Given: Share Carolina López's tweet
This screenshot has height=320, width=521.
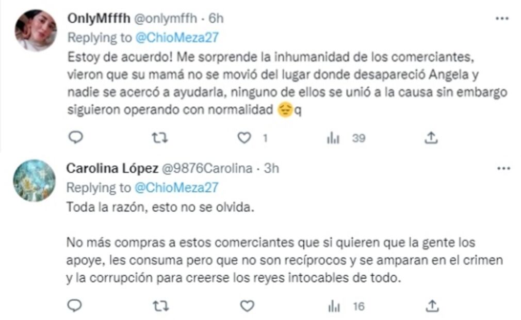Looking at the screenshot, I should tap(431, 306).
